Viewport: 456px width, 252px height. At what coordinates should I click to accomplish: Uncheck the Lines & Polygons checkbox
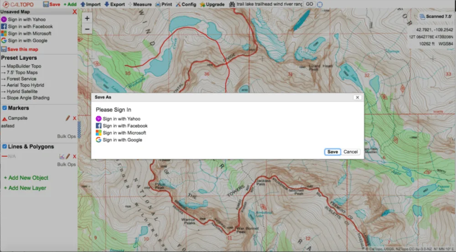(x=4, y=147)
